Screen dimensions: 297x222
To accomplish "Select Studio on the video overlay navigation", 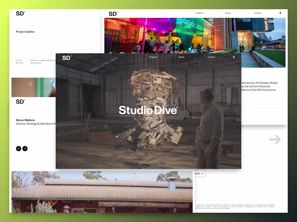I will pos(181,57).
